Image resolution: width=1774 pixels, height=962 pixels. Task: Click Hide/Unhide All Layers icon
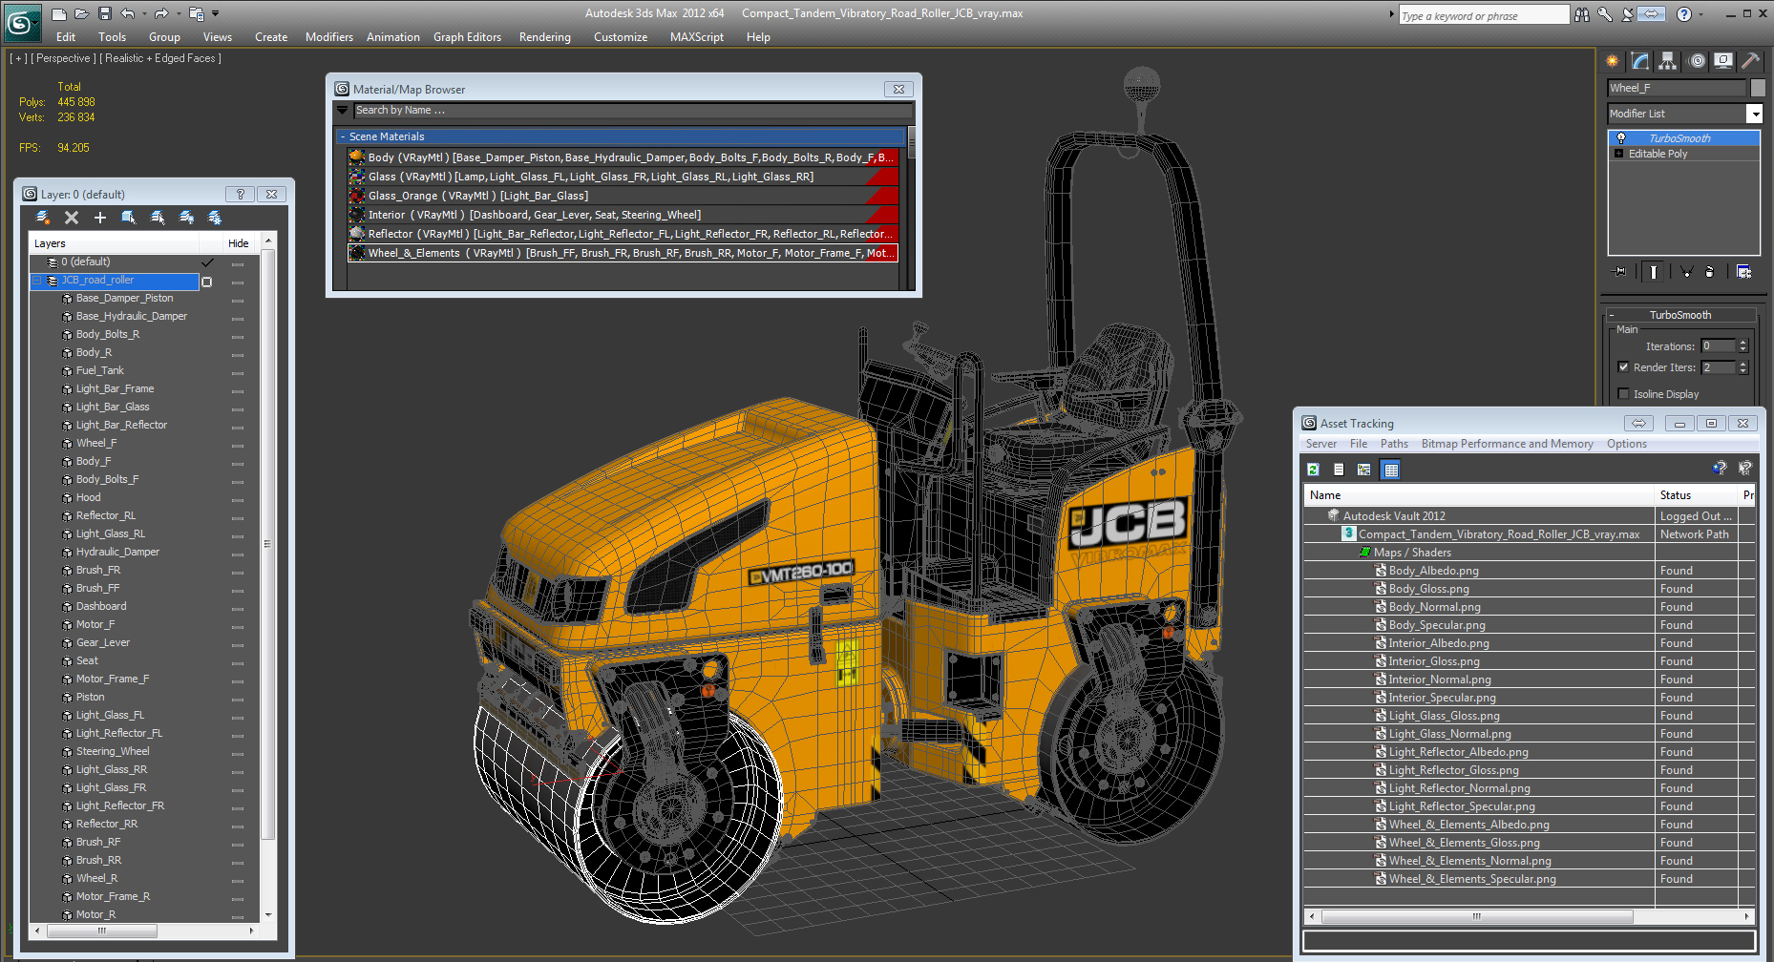(186, 218)
